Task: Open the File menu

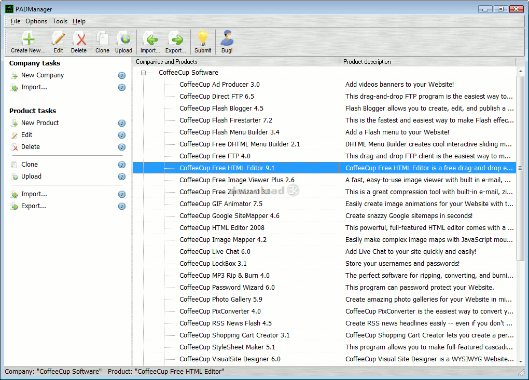Action: (x=16, y=21)
